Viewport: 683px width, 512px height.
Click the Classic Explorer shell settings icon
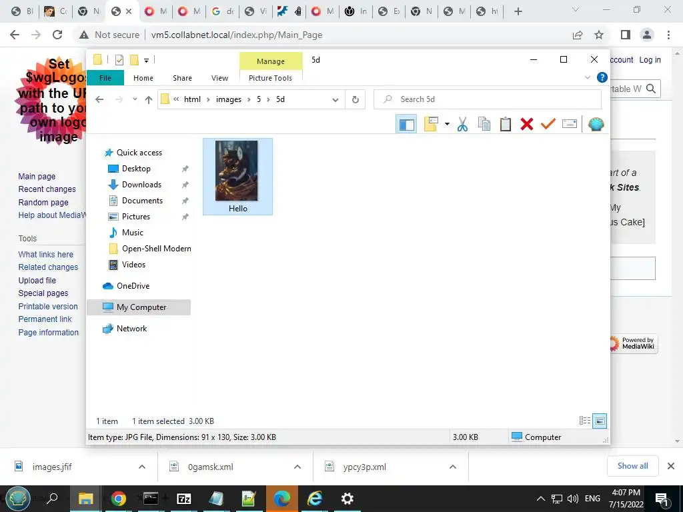click(x=596, y=125)
